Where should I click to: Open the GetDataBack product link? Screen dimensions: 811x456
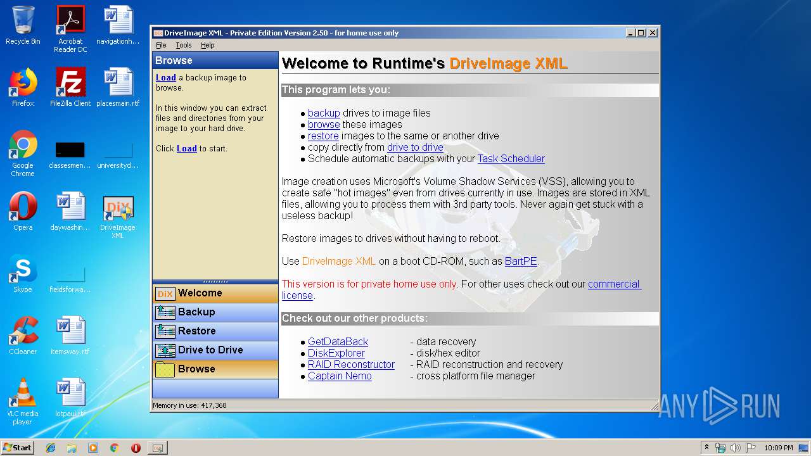click(338, 342)
